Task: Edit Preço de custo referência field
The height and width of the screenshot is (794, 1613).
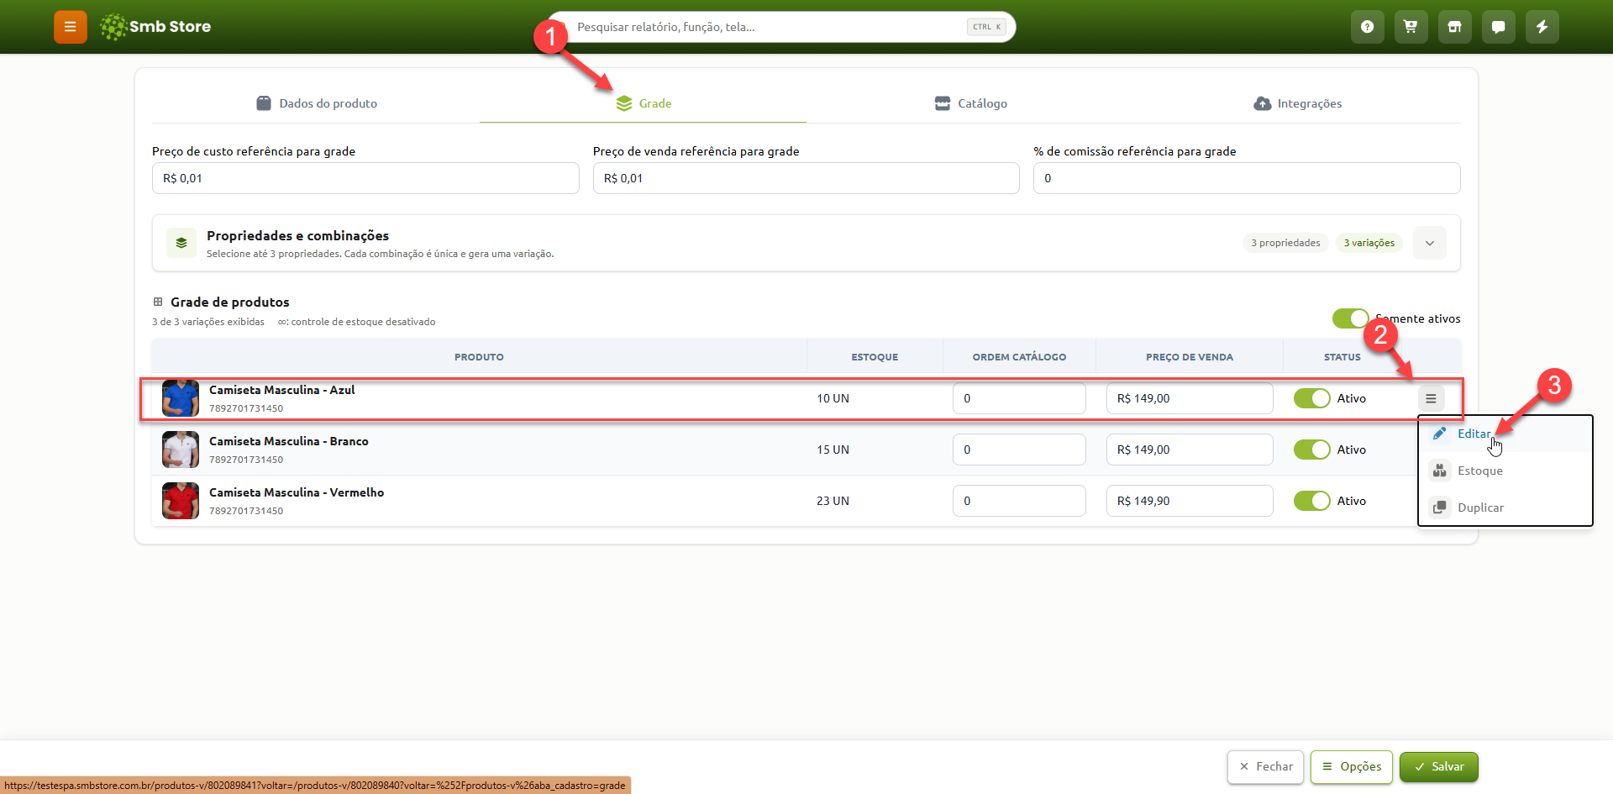Action: tap(365, 178)
